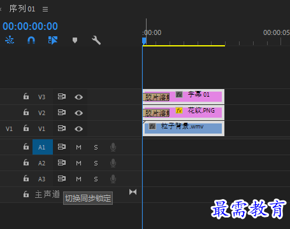Screen dimensions: 290x229
Task: Click the 00:00:05 ruler time mark
Action: point(277,32)
